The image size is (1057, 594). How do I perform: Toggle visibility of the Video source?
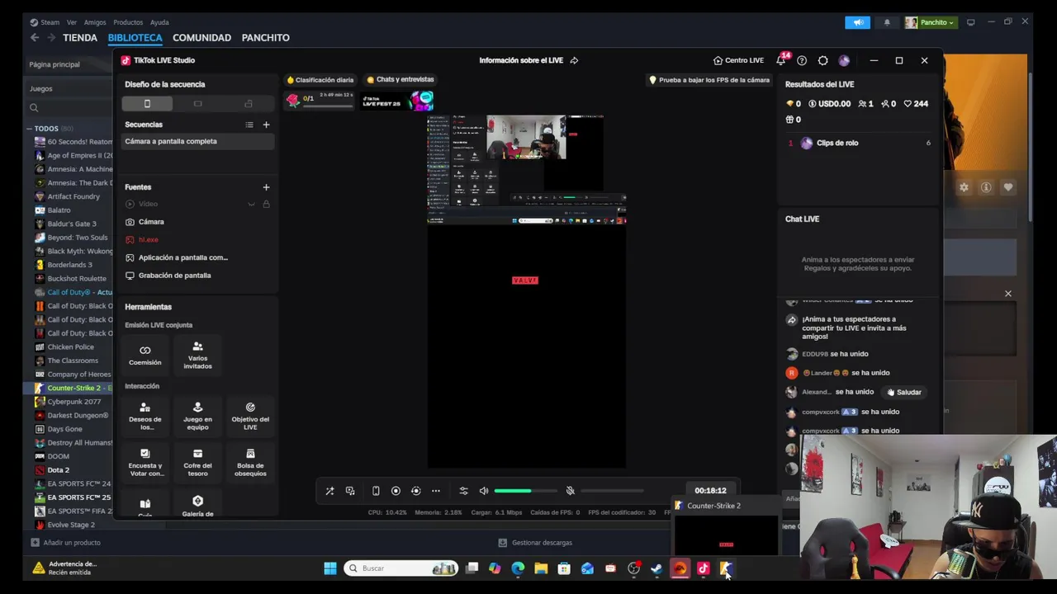point(251,204)
